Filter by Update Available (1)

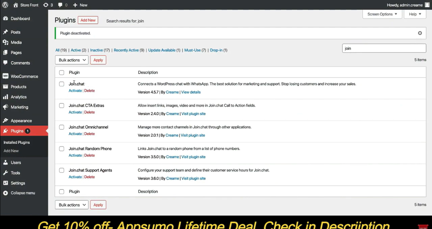pyautogui.click(x=164, y=50)
